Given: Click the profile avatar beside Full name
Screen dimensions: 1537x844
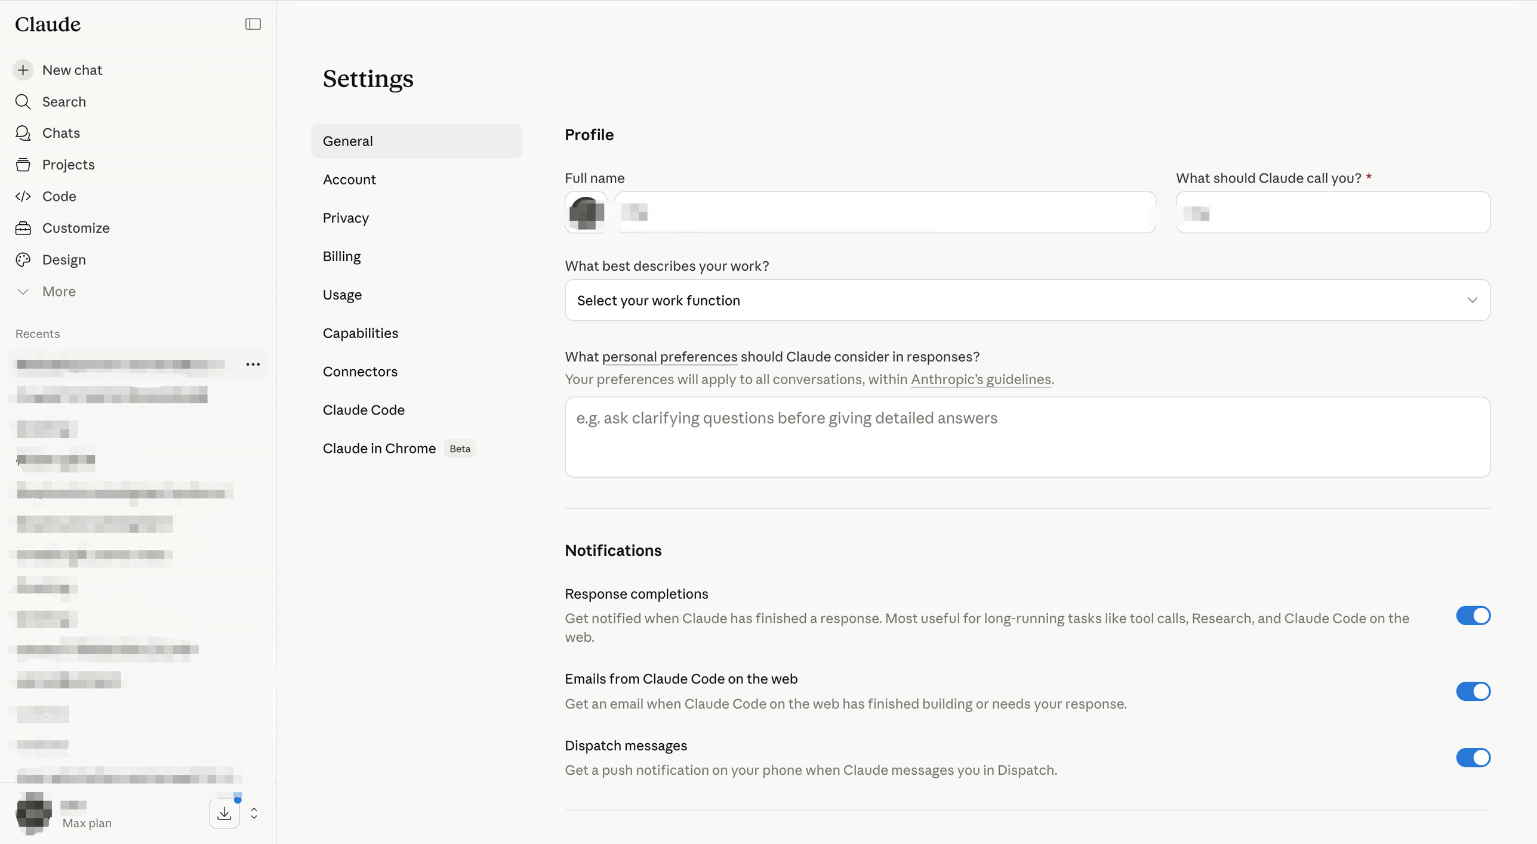Looking at the screenshot, I should [x=586, y=212].
